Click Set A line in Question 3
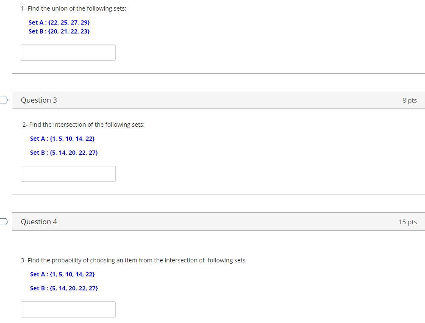This screenshot has width=425, height=323. click(x=62, y=139)
